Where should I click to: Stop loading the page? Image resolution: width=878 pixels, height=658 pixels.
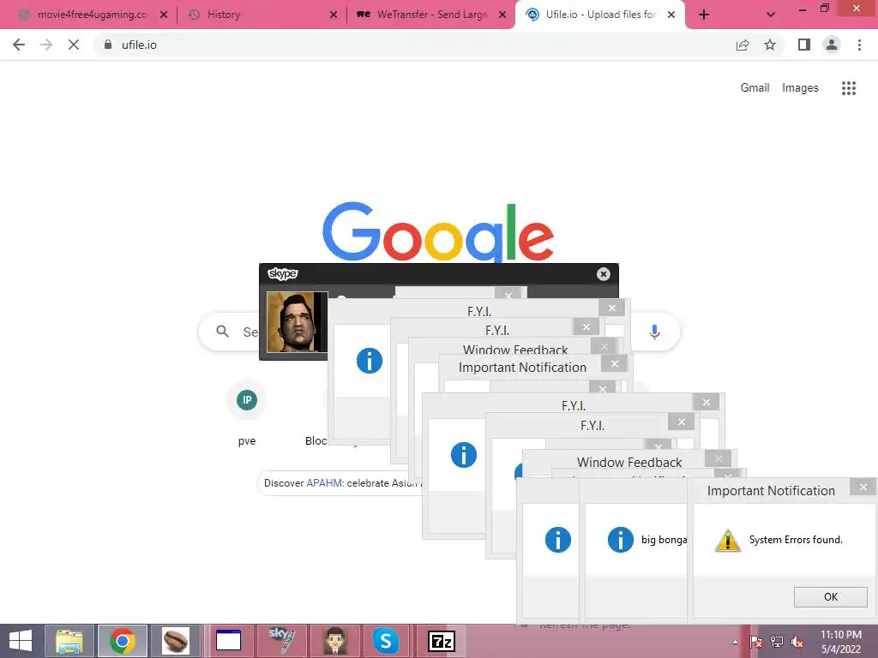coord(74,45)
